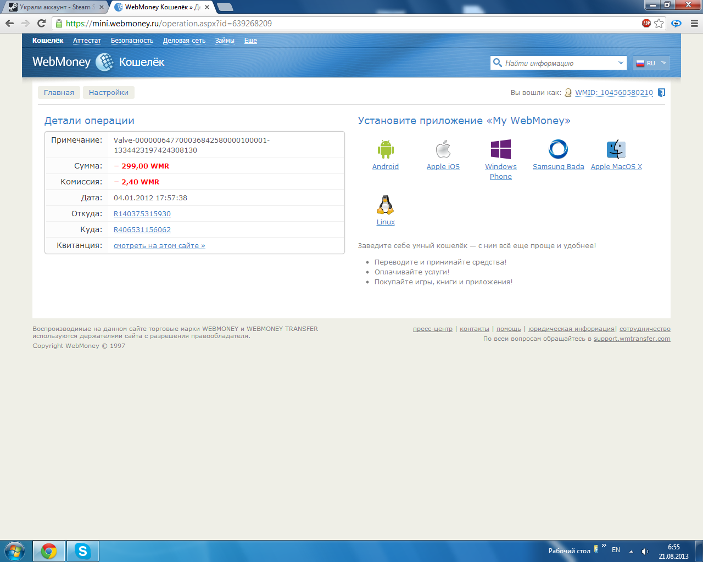The height and width of the screenshot is (562, 703).
Task: Click the Apple iOS text link
Action: (x=443, y=167)
